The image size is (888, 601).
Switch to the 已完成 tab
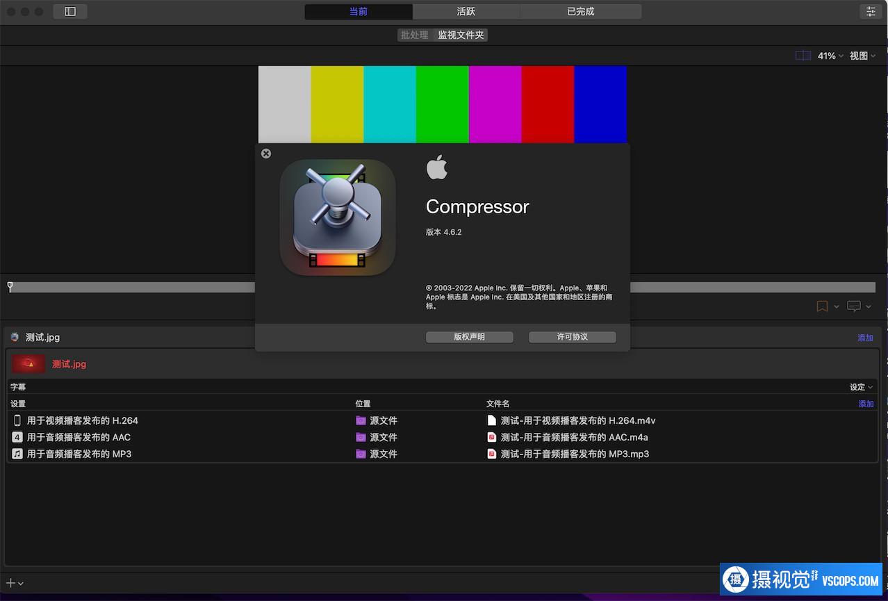(x=580, y=12)
